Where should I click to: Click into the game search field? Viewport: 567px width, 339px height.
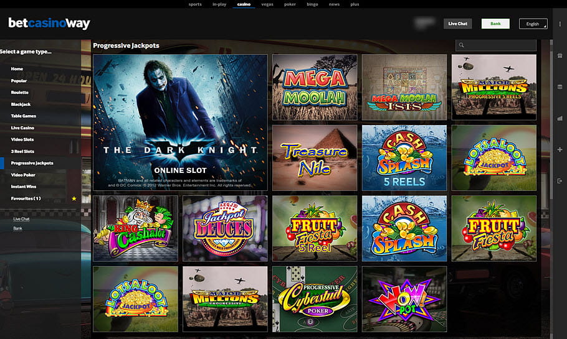tap(496, 45)
